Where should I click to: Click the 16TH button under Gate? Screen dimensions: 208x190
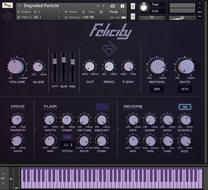pyautogui.click(x=185, y=89)
